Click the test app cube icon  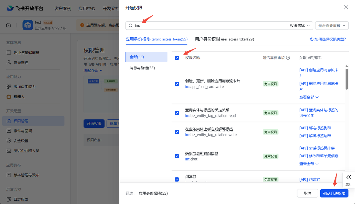click(x=28, y=25)
